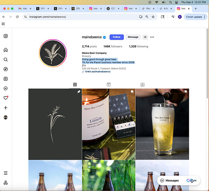Open macOS Spotlight search in menu bar
The height and width of the screenshot is (191, 209).
[170, 2]
